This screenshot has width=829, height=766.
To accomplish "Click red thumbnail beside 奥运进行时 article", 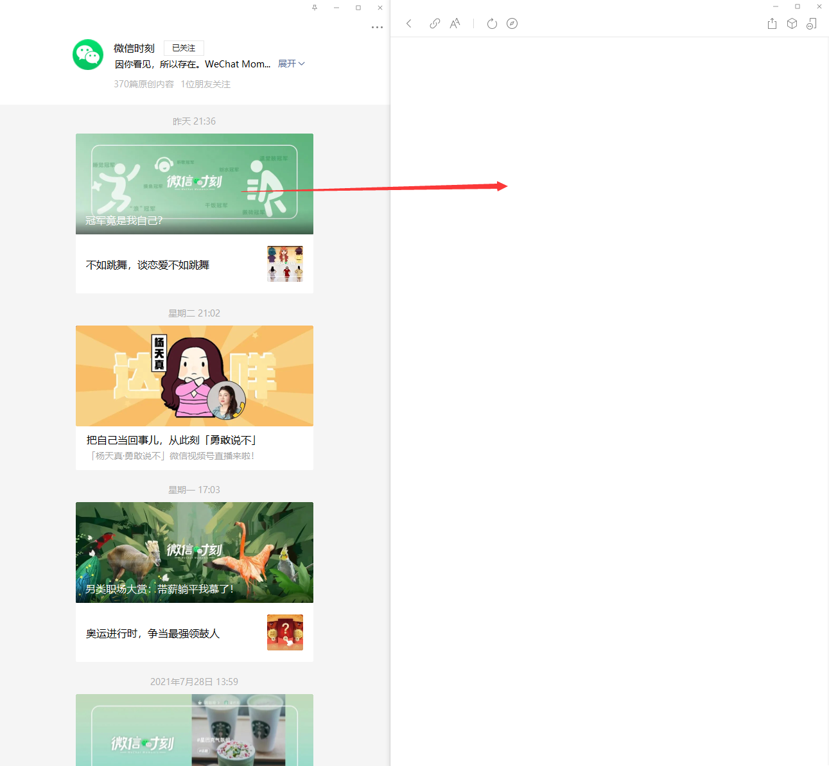I will coord(285,632).
